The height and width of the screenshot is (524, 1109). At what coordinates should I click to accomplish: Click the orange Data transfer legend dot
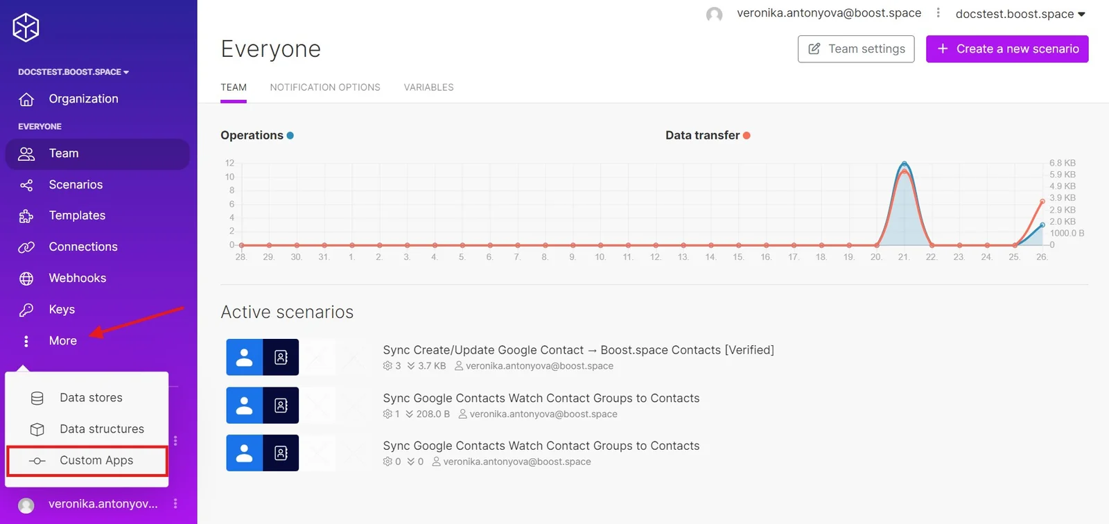point(746,136)
